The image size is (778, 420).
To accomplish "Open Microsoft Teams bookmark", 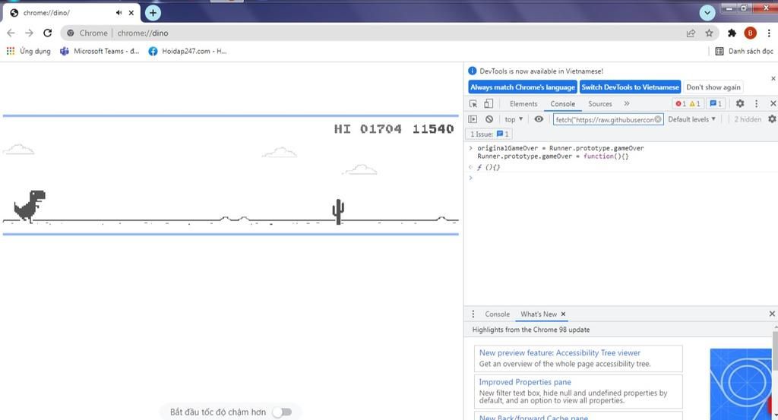I will coord(100,51).
